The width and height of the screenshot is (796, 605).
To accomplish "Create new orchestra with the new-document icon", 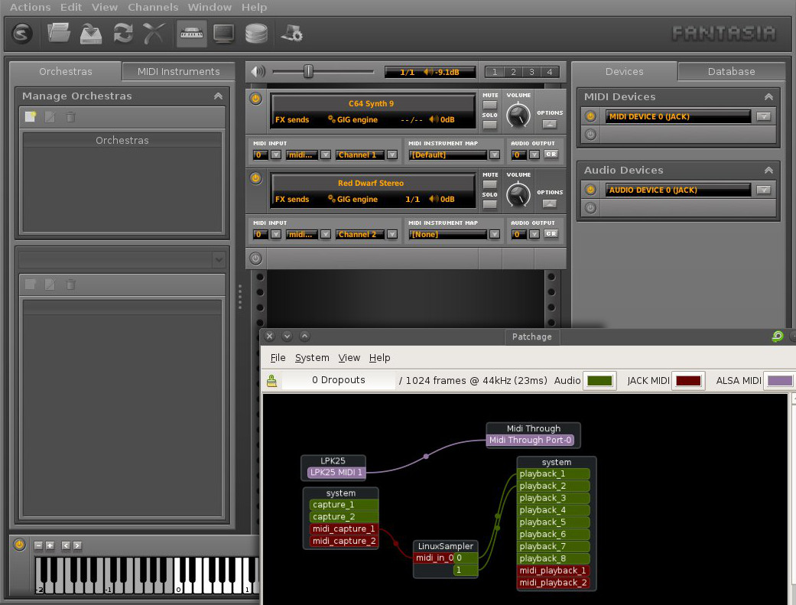I will [31, 117].
